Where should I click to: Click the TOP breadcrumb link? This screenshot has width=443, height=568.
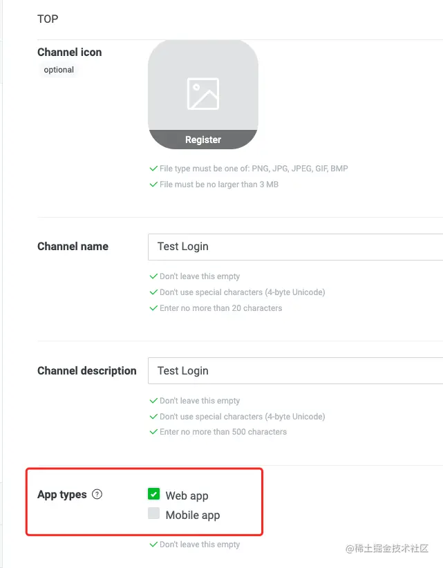[x=48, y=19]
